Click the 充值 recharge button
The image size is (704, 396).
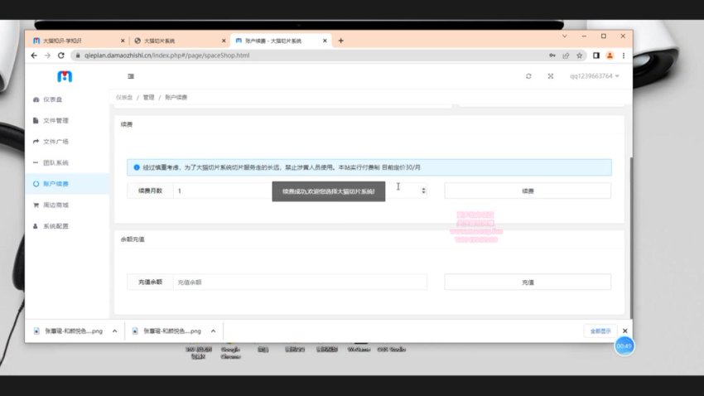pos(528,283)
